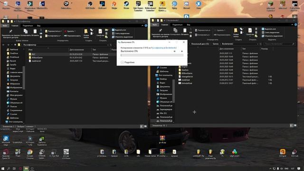Click the Cut scissors icon in Русификатор ribbon
Screen dimensions: 304x171
(41, 30)
